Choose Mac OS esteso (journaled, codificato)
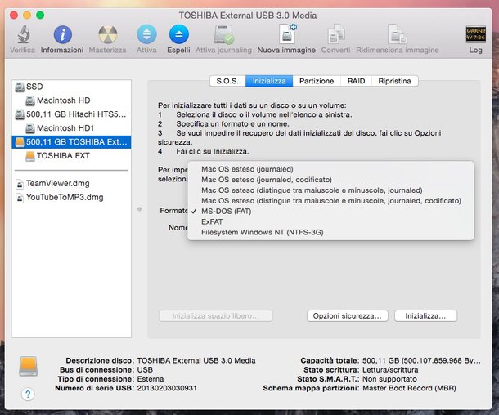499x415 pixels. tap(330, 180)
